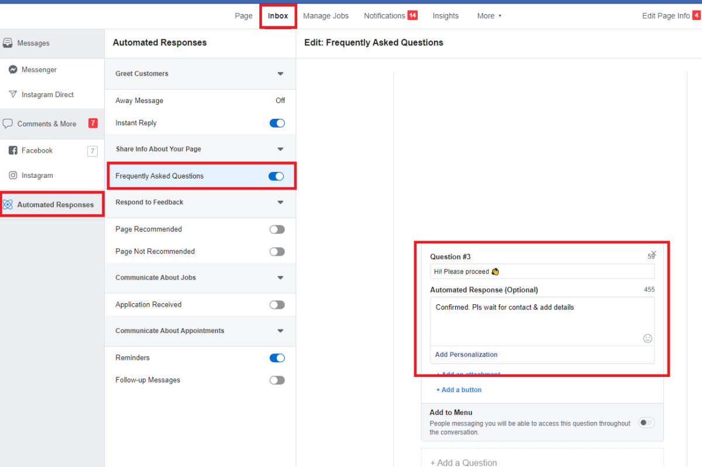702x467 pixels.
Task: Enable the Add to Menu toggle
Action: (646, 423)
